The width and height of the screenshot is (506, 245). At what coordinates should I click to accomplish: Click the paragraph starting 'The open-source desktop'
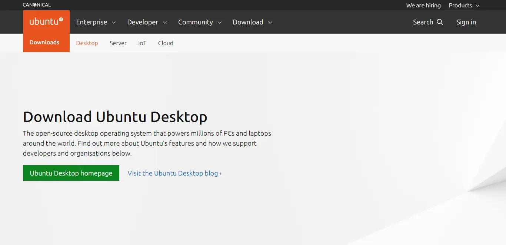147,143
